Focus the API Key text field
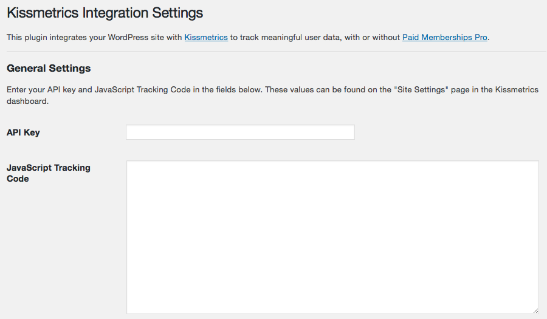The height and width of the screenshot is (319, 547). [240, 132]
